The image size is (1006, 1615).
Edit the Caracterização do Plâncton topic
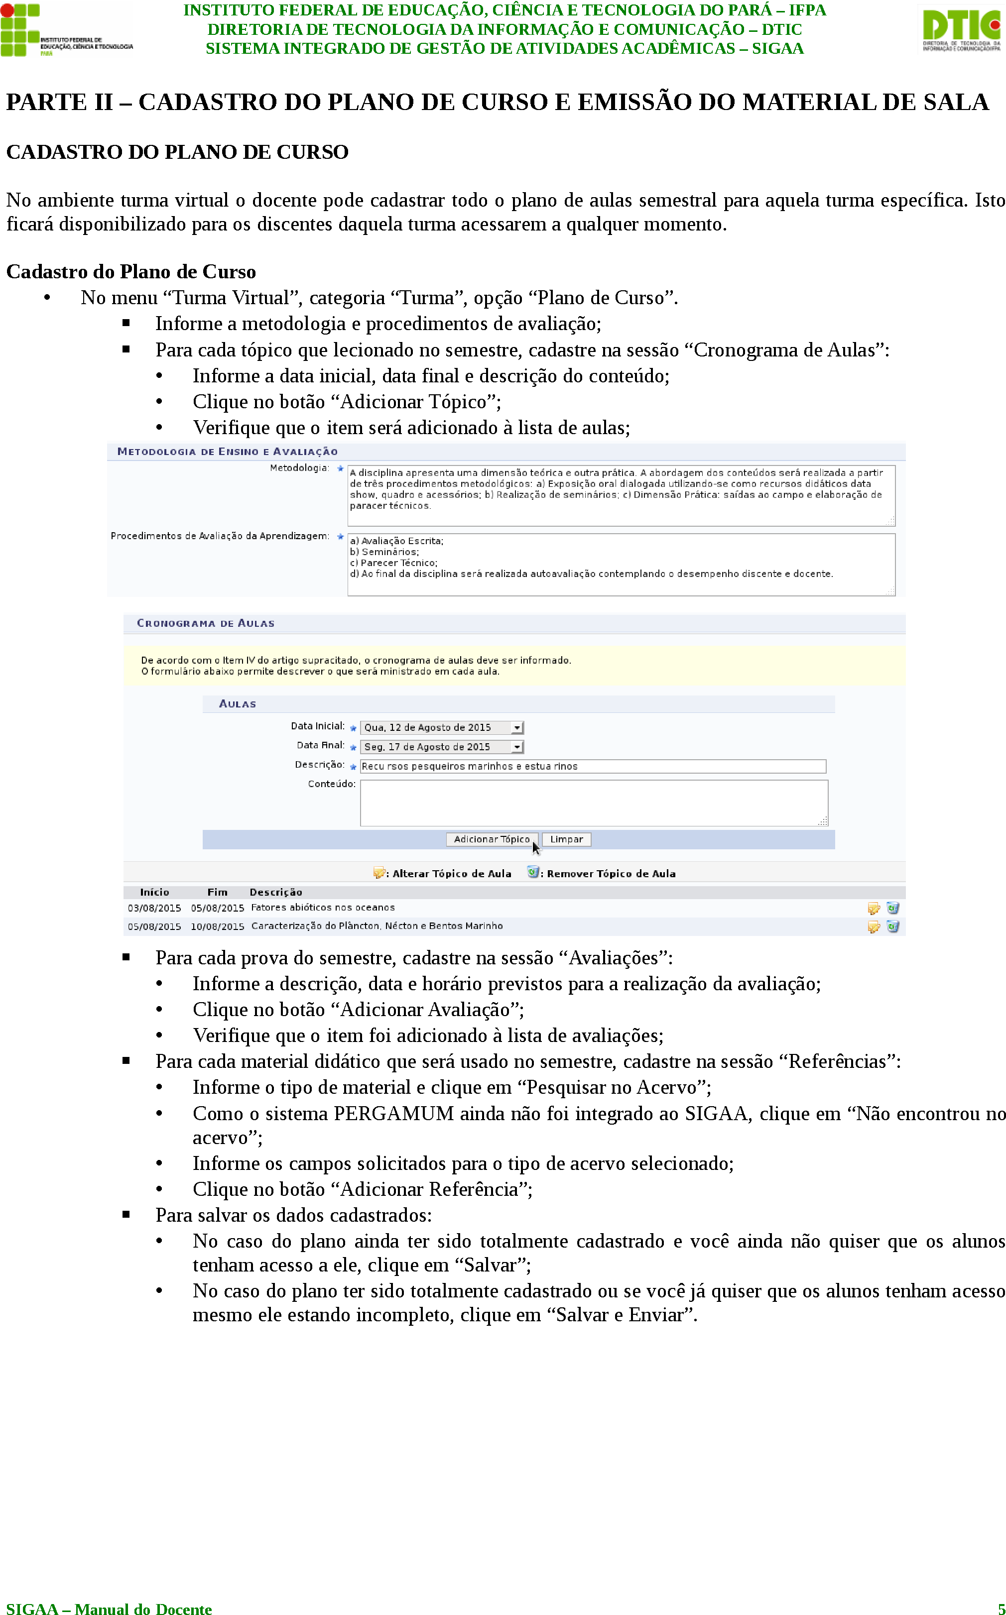coord(874,926)
